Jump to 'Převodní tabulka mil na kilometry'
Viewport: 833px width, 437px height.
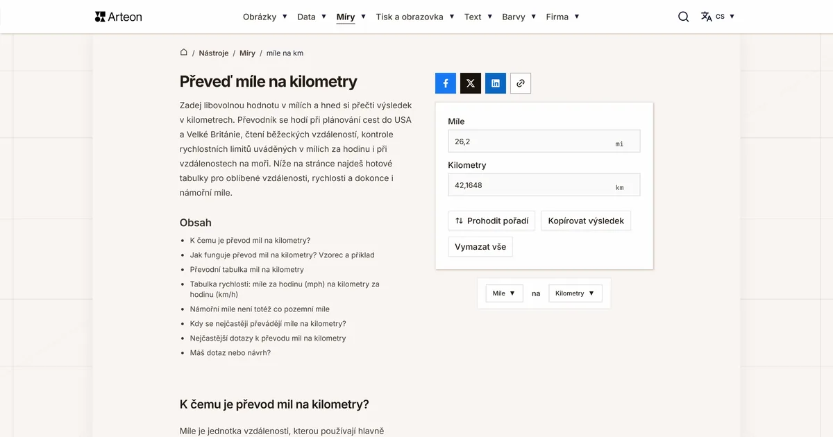pyautogui.click(x=247, y=270)
